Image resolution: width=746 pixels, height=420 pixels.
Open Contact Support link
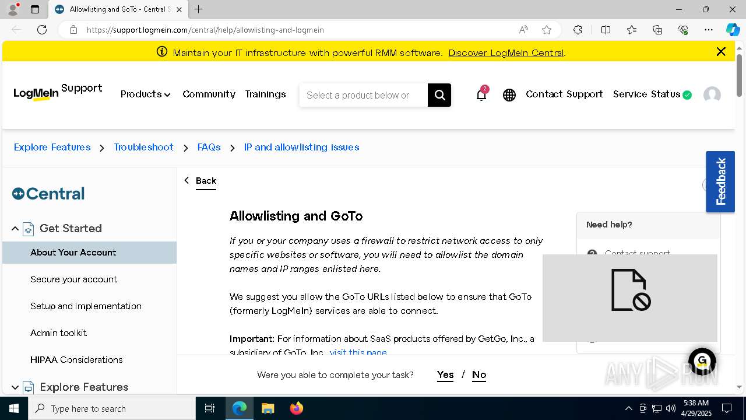(564, 94)
